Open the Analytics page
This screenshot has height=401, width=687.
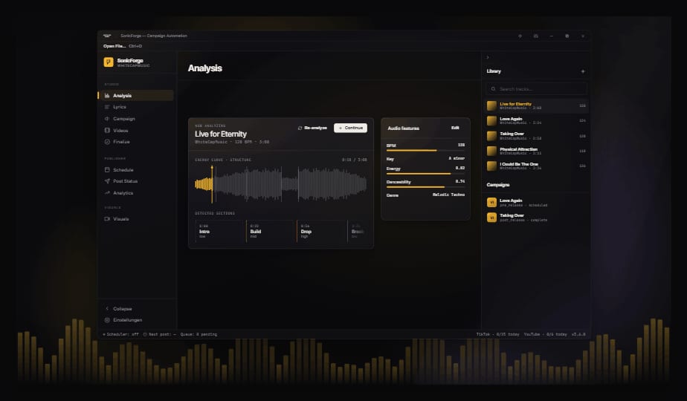pyautogui.click(x=136, y=193)
